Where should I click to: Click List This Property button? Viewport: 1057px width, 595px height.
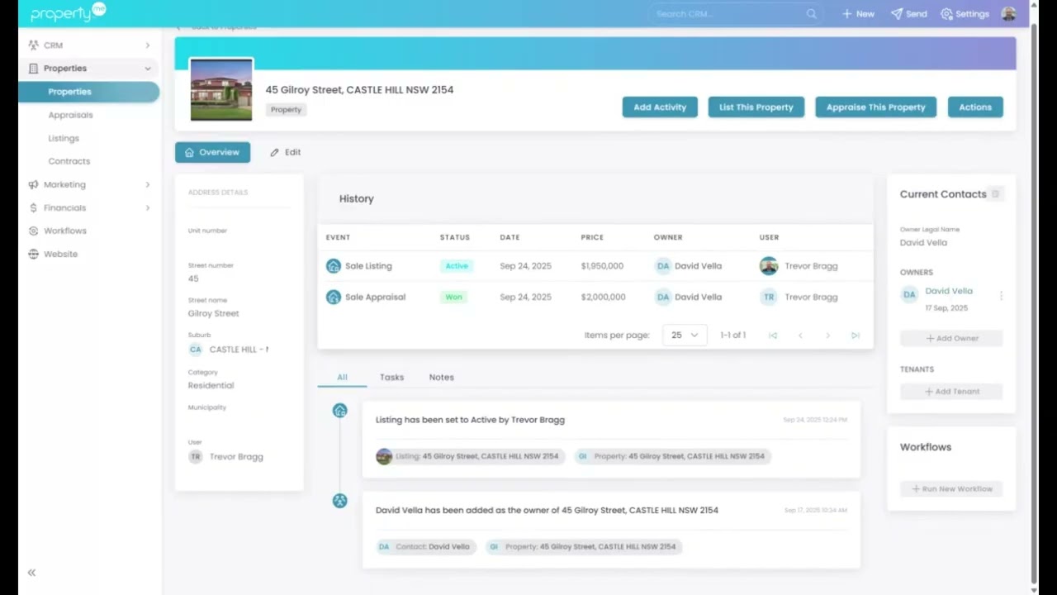pos(756,107)
